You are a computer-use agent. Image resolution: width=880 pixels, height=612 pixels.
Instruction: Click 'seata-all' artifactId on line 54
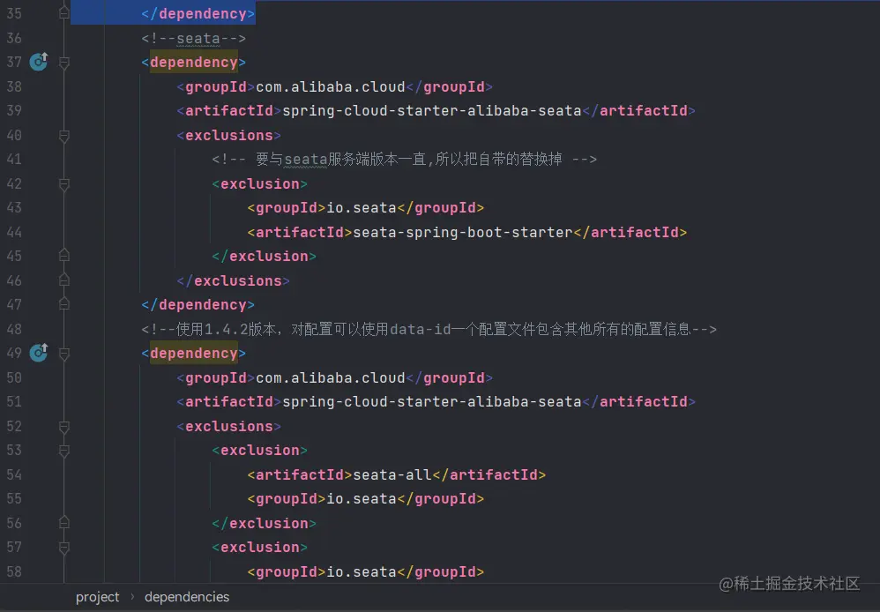coord(392,475)
